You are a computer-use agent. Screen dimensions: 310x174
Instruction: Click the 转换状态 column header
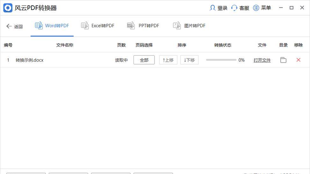click(223, 45)
